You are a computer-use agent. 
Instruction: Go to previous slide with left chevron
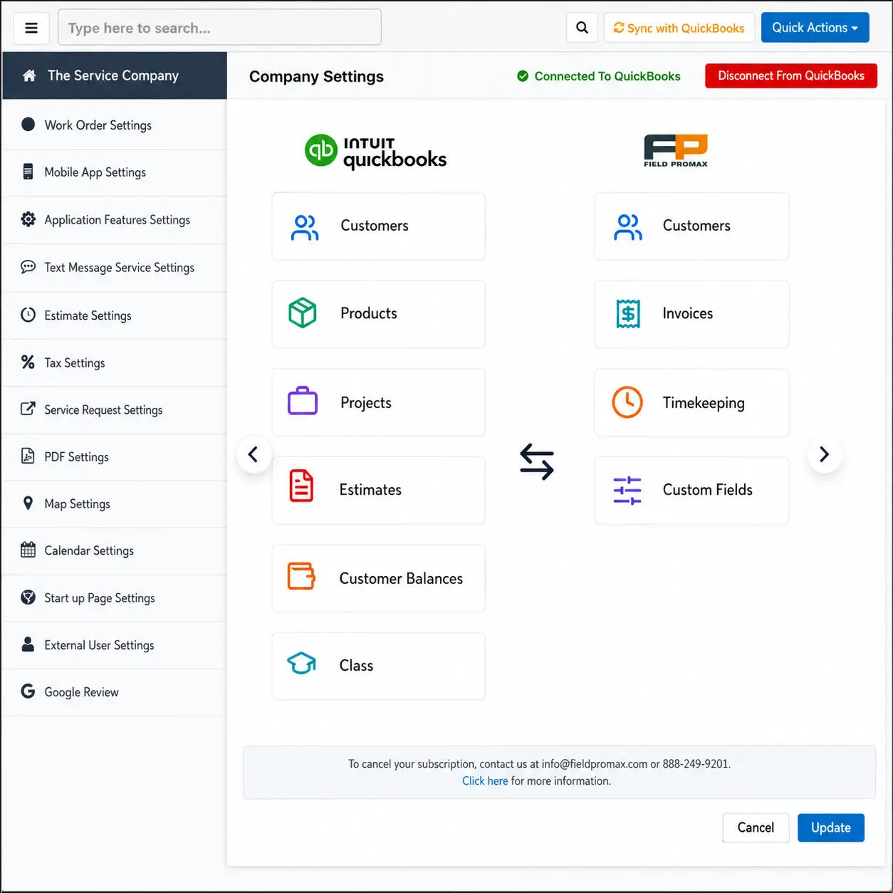pos(253,454)
